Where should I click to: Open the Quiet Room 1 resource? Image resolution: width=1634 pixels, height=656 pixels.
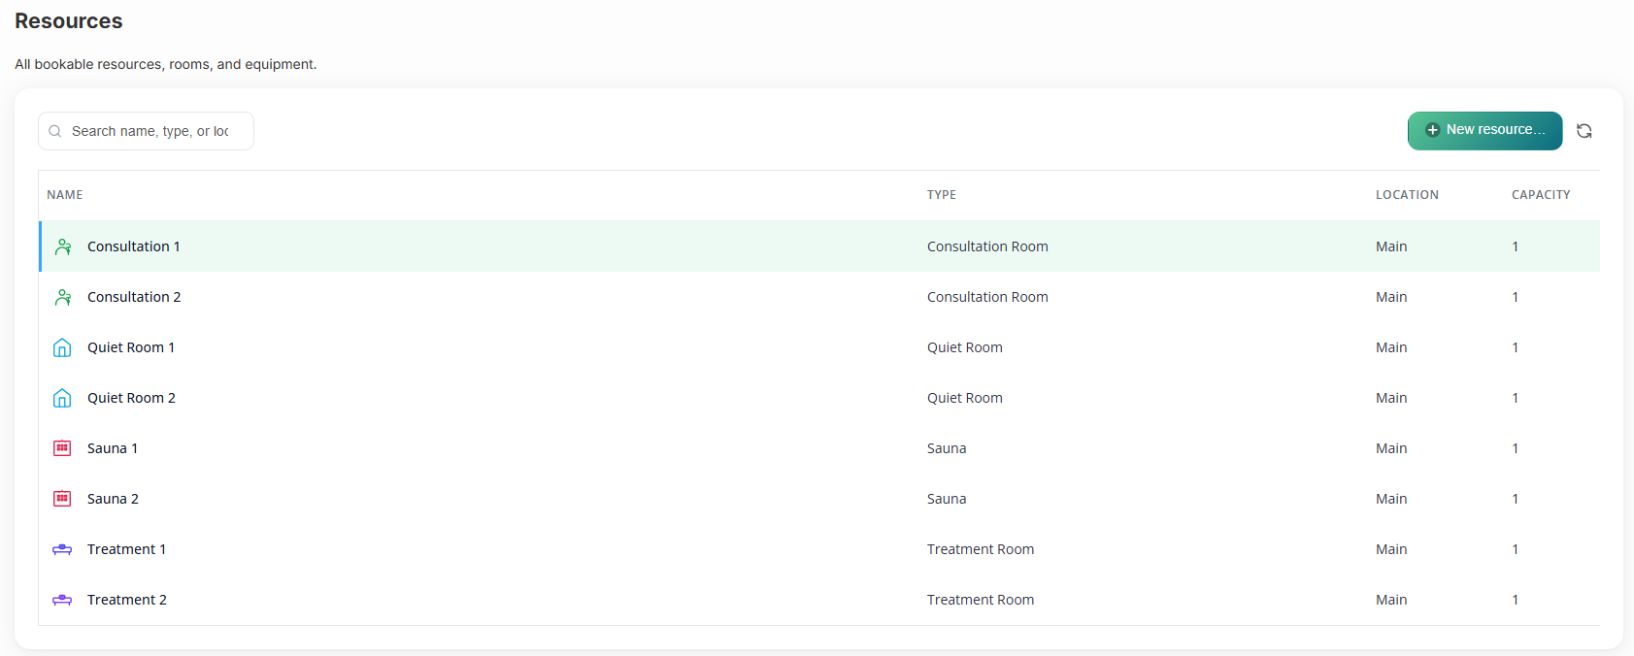131,347
